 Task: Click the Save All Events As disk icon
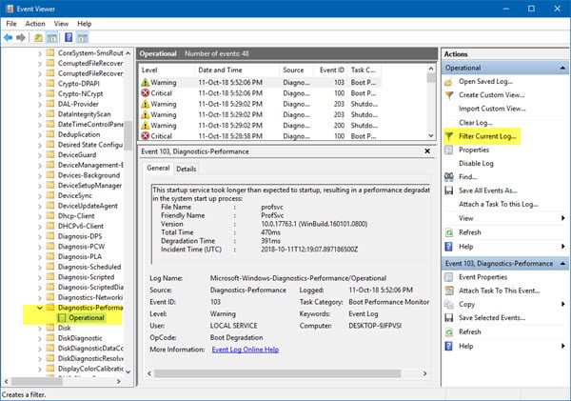click(x=449, y=190)
